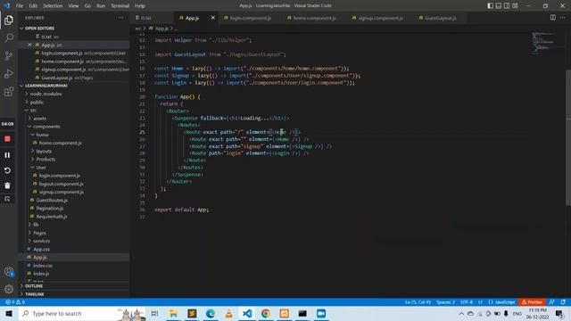Image resolution: width=571 pixels, height=321 pixels.
Task: Collapse the User folder
Action: pyautogui.click(x=40, y=168)
